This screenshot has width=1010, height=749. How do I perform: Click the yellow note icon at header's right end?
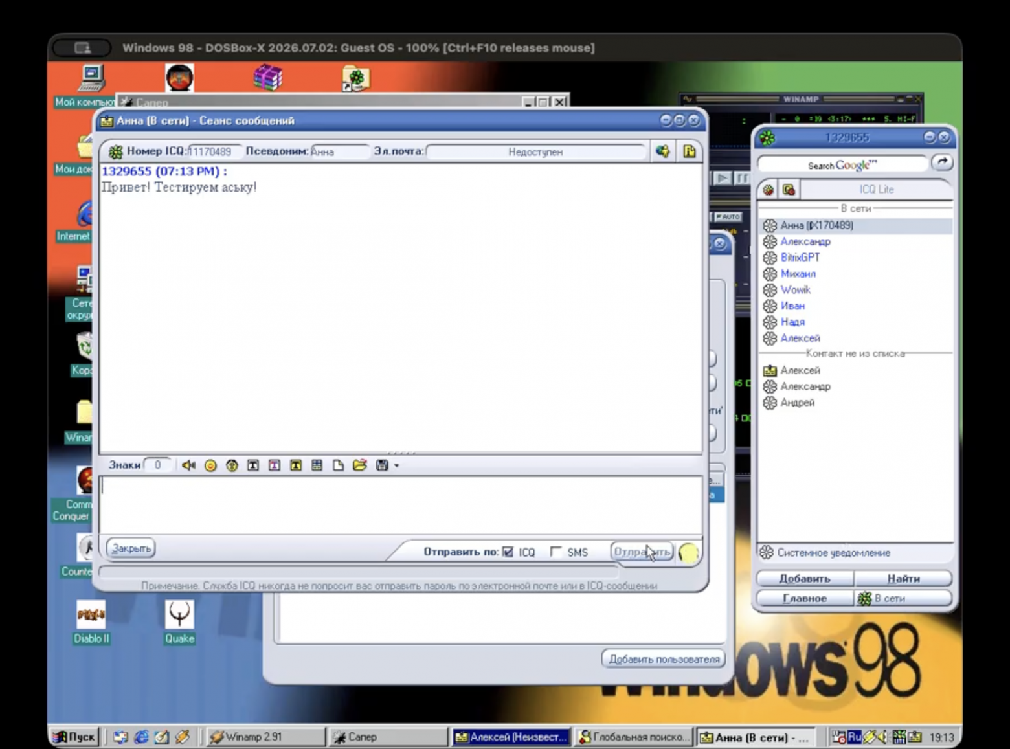(690, 151)
